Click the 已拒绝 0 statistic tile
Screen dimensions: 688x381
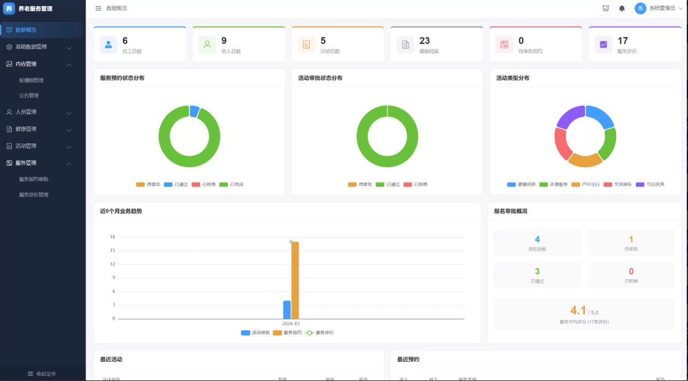[x=631, y=275]
